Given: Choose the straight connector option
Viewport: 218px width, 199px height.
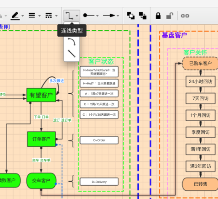Looking at the screenshot, I should (x=72, y=54).
